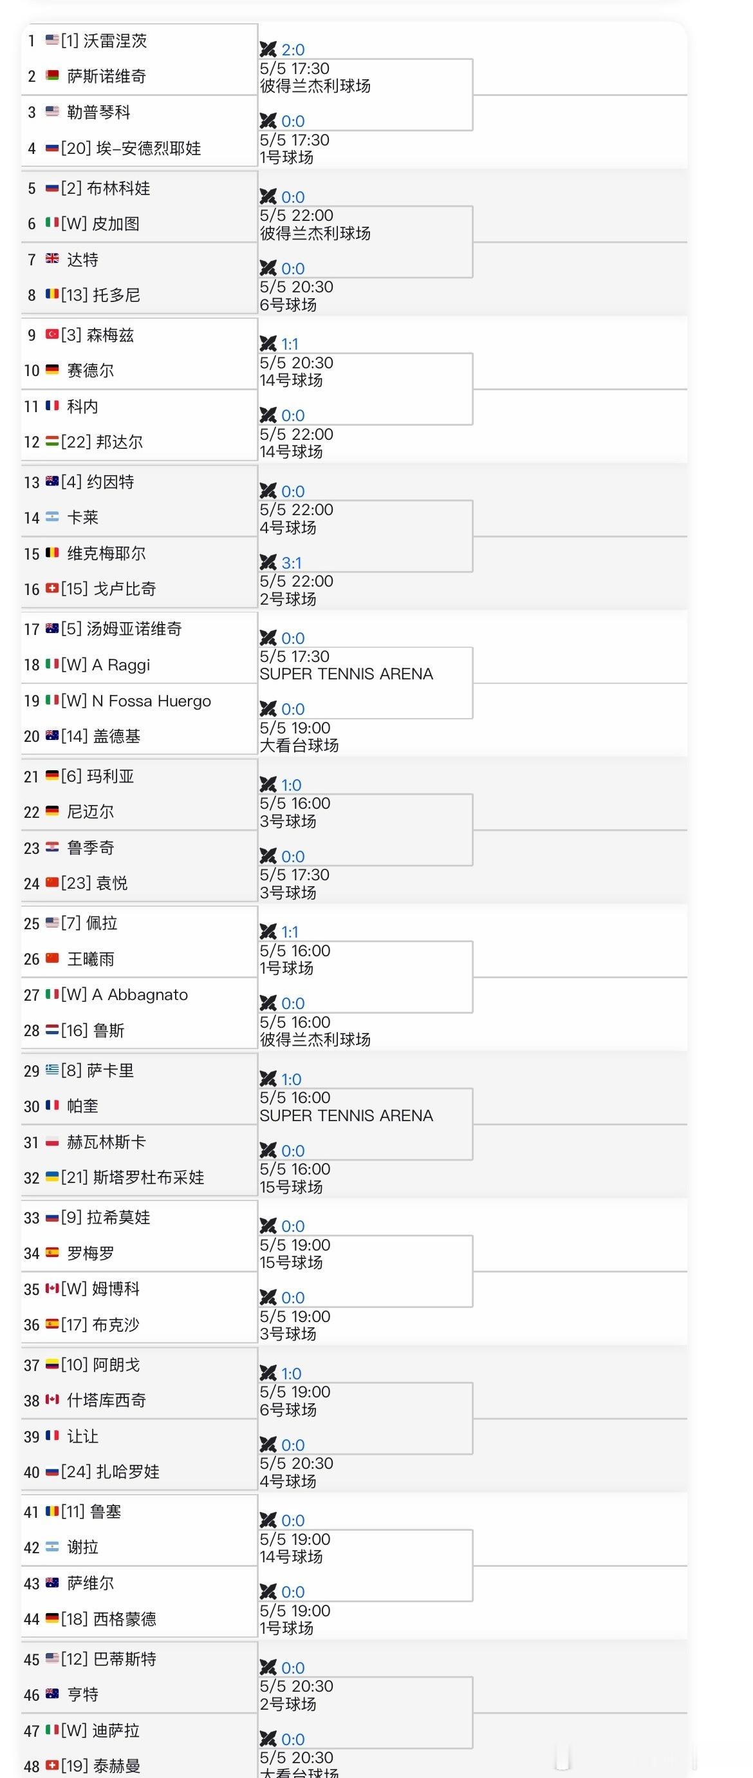Click rackets icon for 萨卡里 vs 帕奎 match
This screenshot has height=1778, width=753.
(268, 1079)
